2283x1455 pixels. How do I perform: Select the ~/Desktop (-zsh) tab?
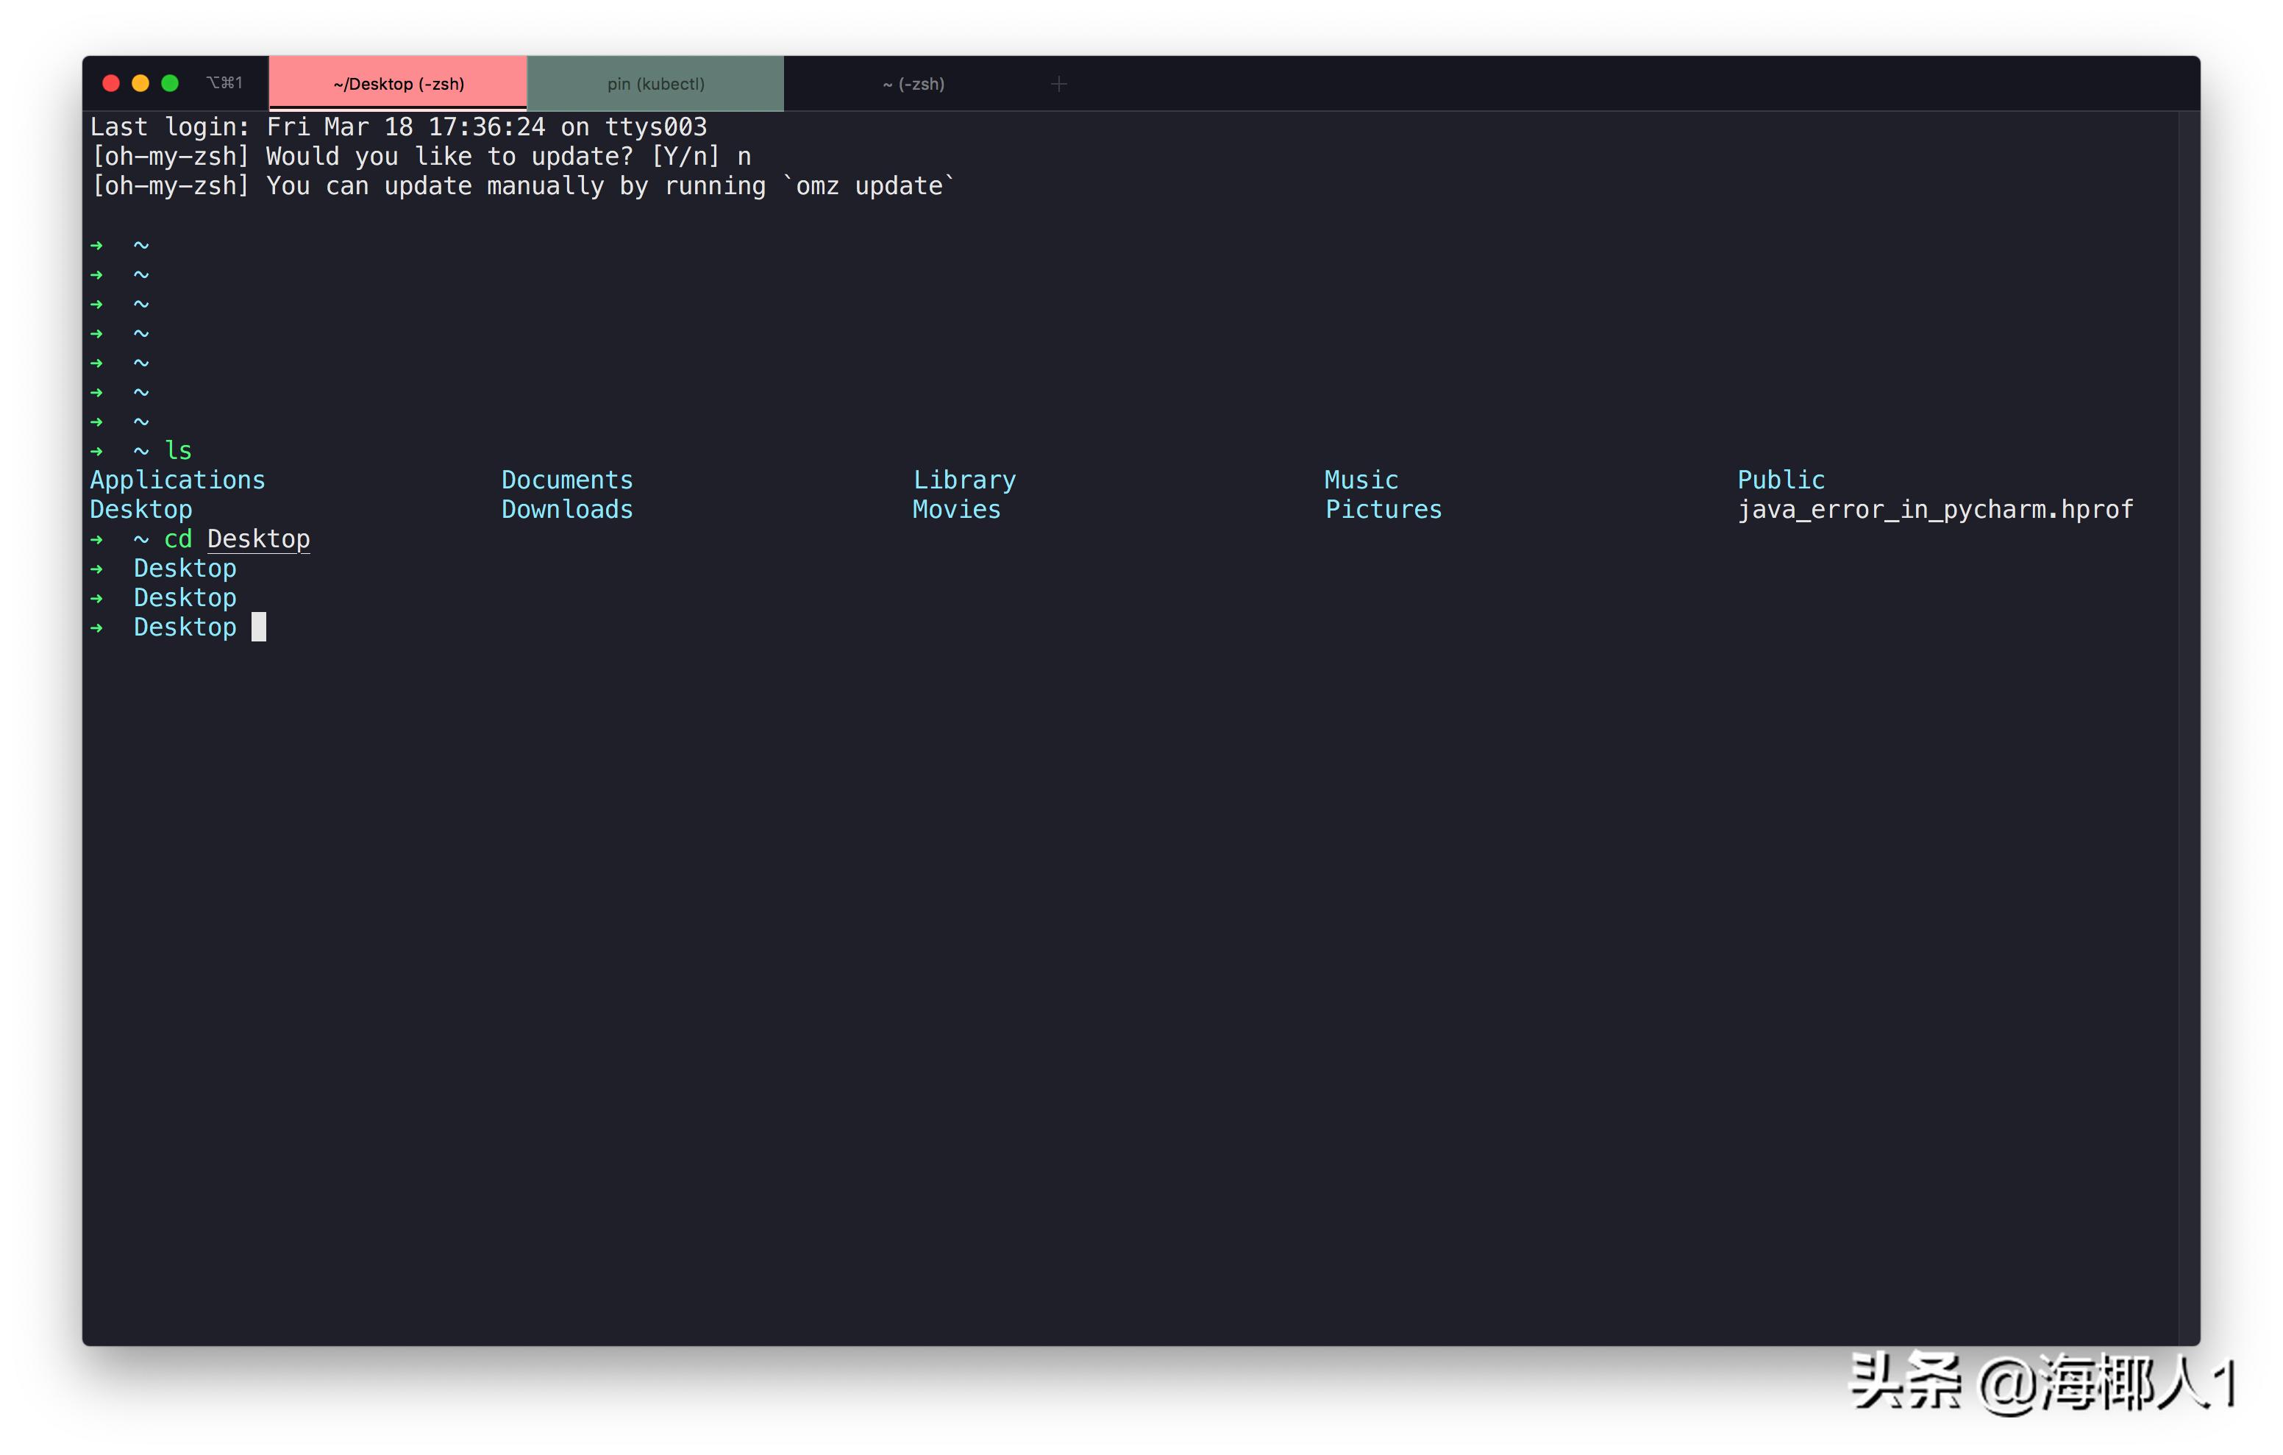[398, 83]
